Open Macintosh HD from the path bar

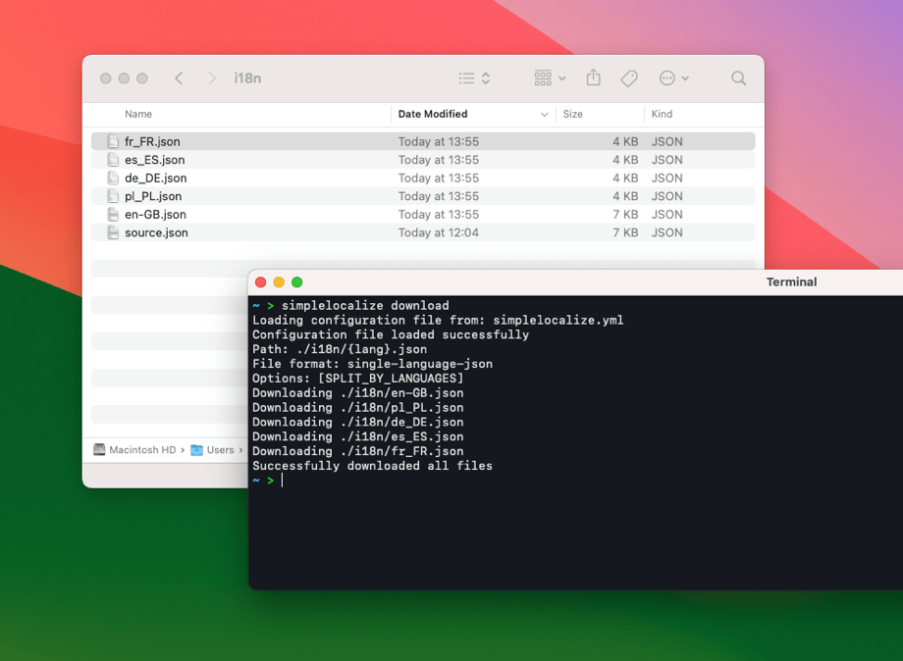(x=142, y=450)
